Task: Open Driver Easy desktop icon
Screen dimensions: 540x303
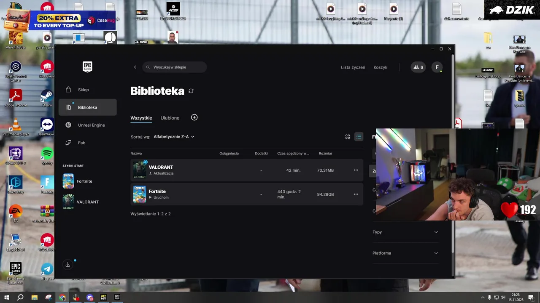Action: [x=16, y=185]
